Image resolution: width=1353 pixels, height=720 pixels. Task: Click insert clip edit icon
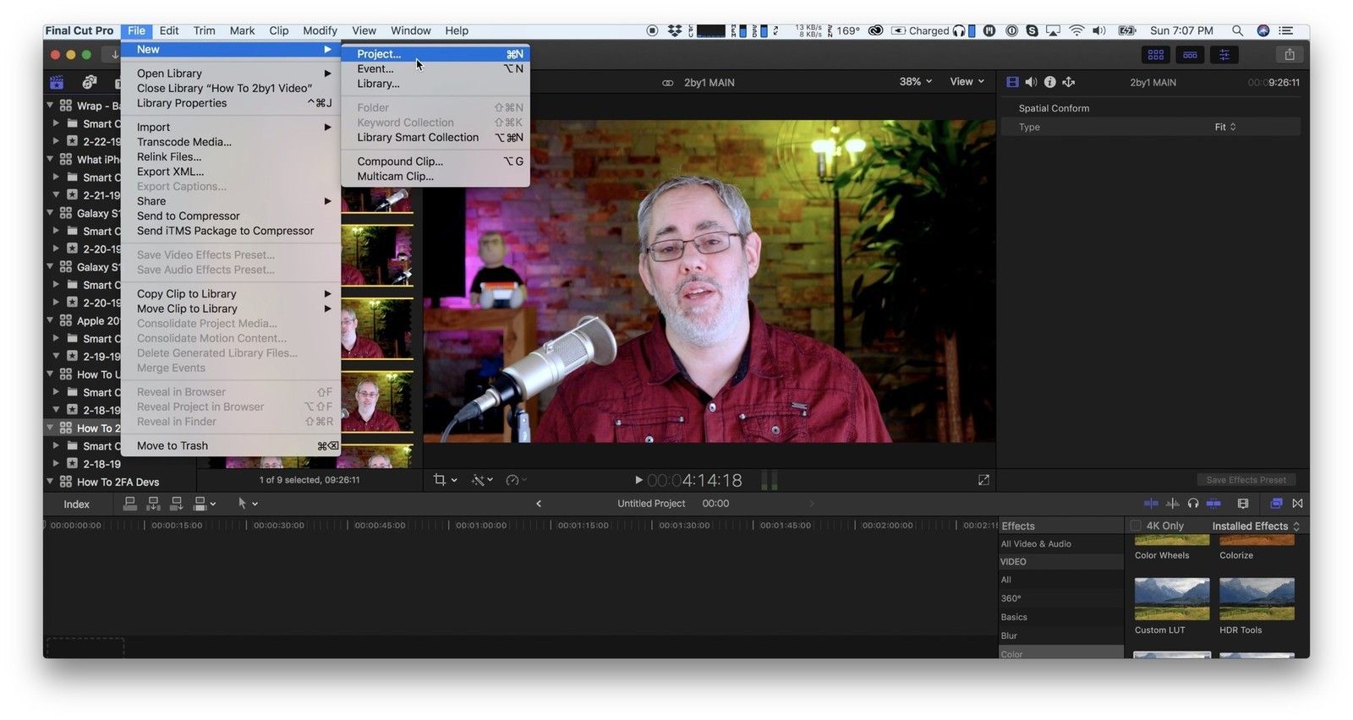point(153,504)
